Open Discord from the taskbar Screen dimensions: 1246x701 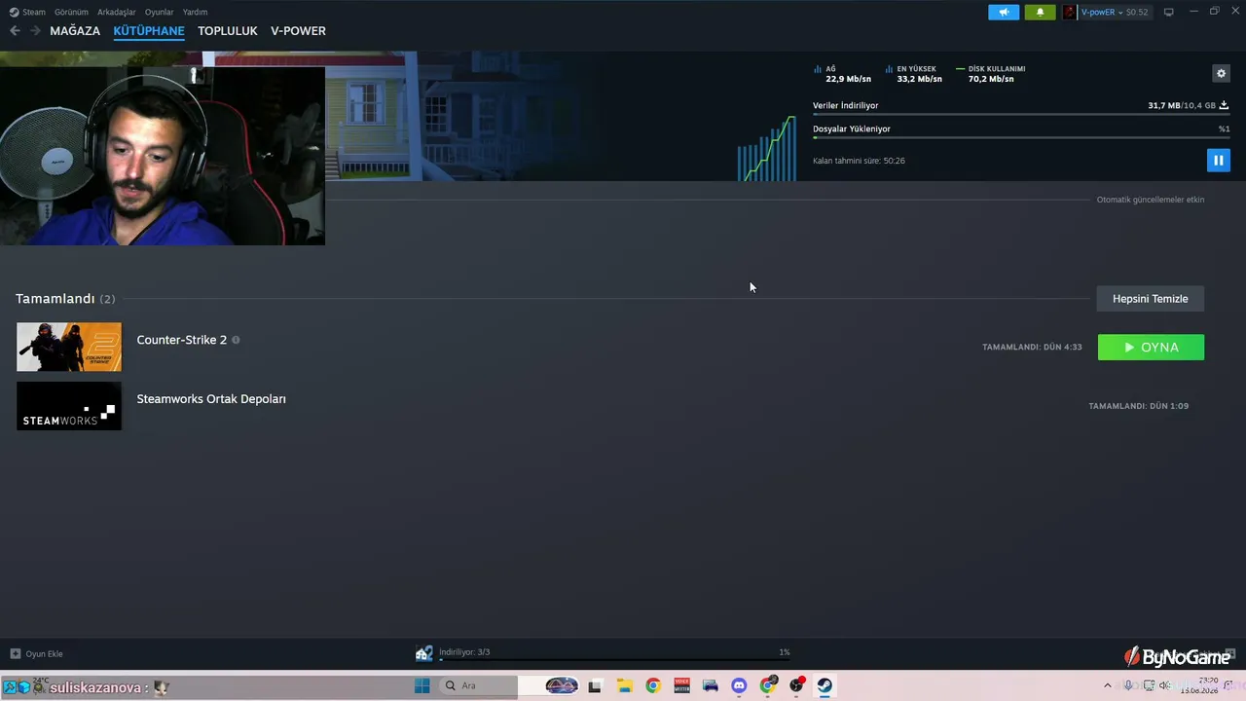tap(739, 685)
